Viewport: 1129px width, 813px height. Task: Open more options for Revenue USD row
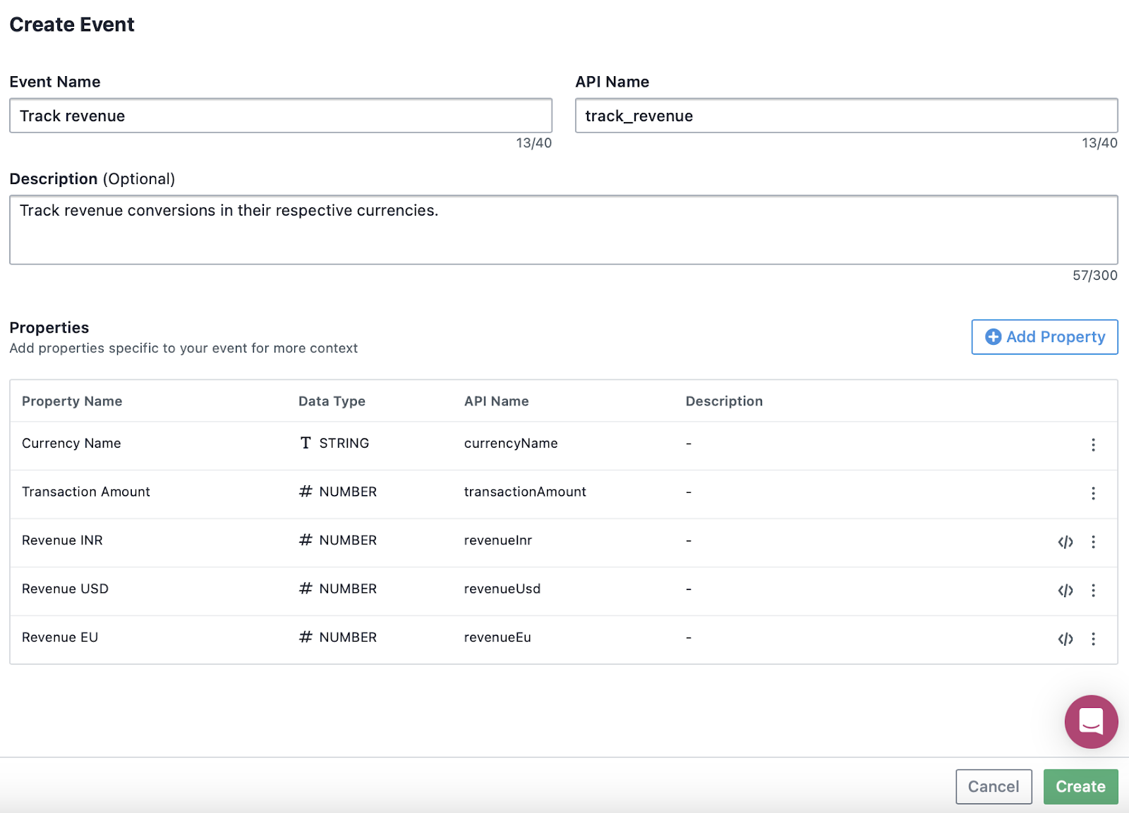point(1093,590)
